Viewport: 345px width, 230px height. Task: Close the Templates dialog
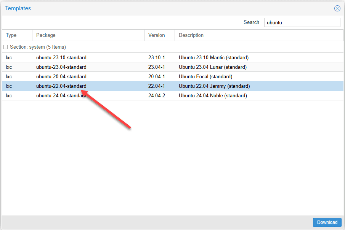337,8
